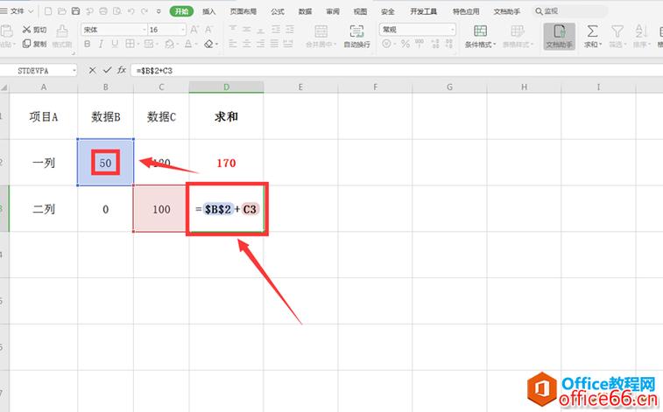Confirm formula entry with checkmark
This screenshot has width=663, height=412.
(x=107, y=70)
